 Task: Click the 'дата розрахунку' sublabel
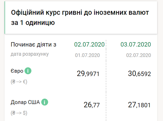point(30,54)
